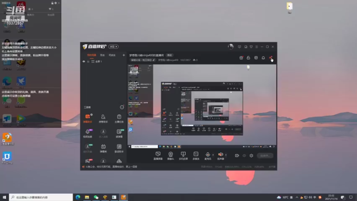
Task: Open the mode switch pill beside the logo
Action: click(x=113, y=47)
